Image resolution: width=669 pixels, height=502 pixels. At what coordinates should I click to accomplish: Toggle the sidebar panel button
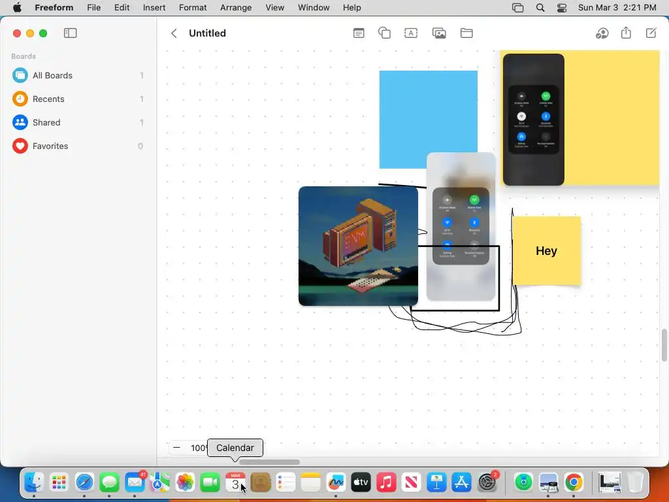70,33
